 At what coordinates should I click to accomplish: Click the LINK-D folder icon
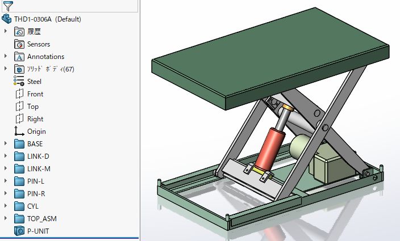coord(19,157)
